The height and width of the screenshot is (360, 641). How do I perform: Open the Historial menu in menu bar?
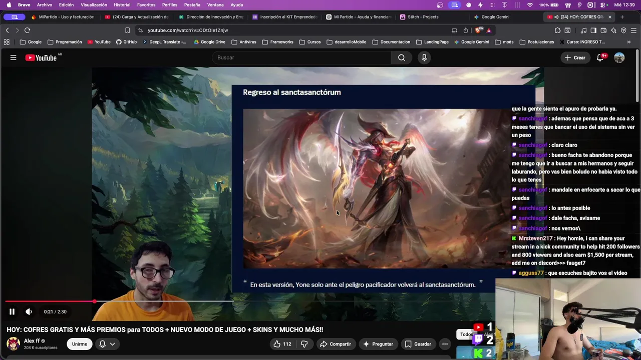(x=122, y=5)
